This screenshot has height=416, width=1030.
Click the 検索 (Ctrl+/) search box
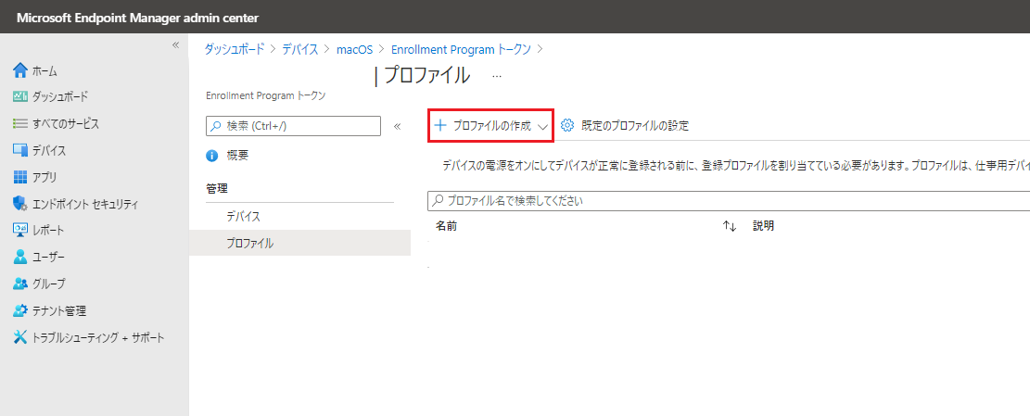coord(294,126)
